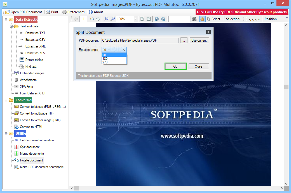Click the next page arrow icon
291x193 pixels.
pyautogui.click(x=98, y=19)
